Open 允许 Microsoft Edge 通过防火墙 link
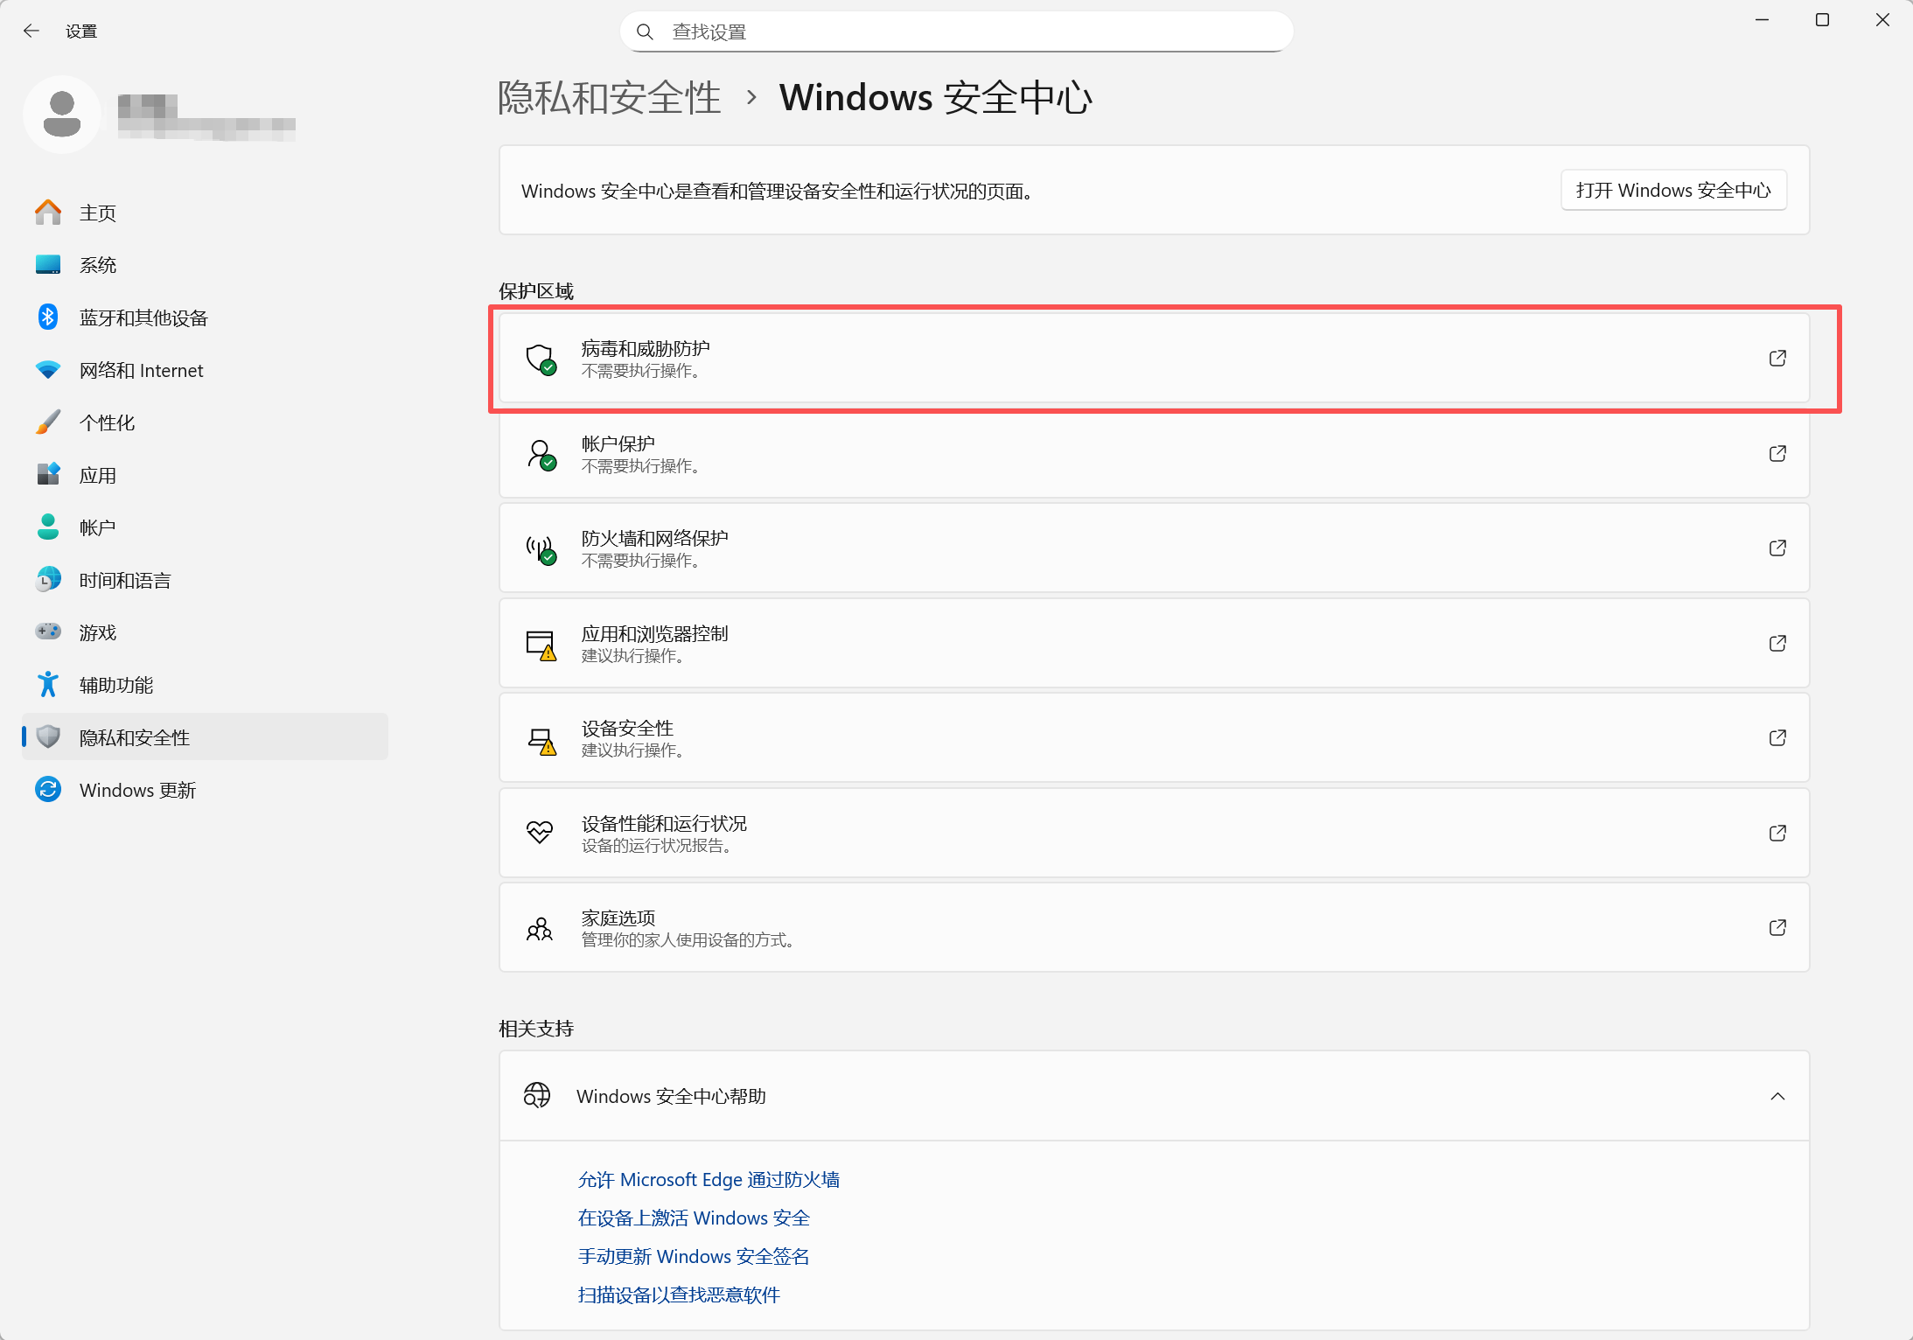Viewport: 1913px width, 1340px height. (709, 1180)
